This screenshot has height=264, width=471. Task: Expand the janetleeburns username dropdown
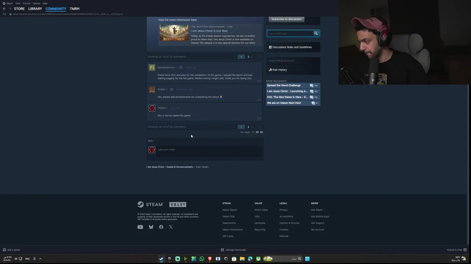[x=176, y=67]
